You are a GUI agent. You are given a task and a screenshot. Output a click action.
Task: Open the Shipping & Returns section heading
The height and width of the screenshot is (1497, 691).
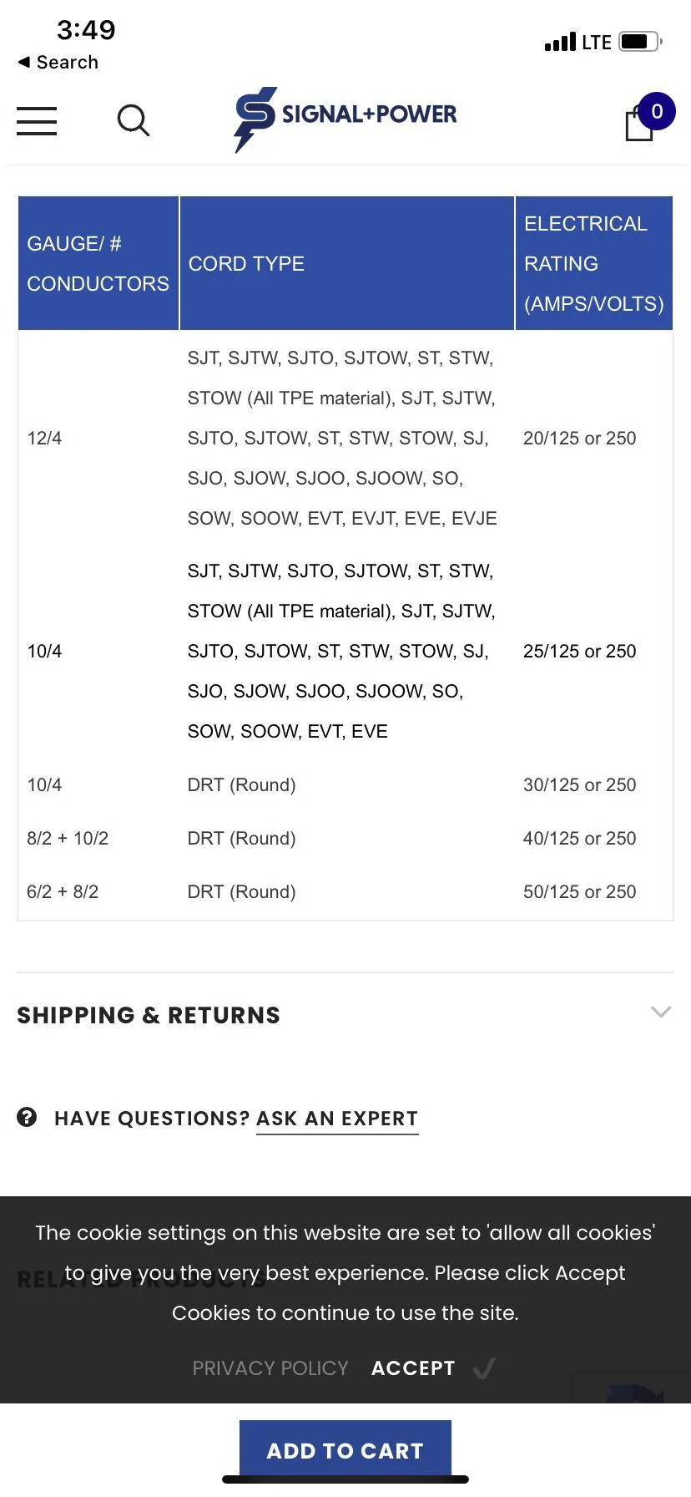coord(149,1015)
